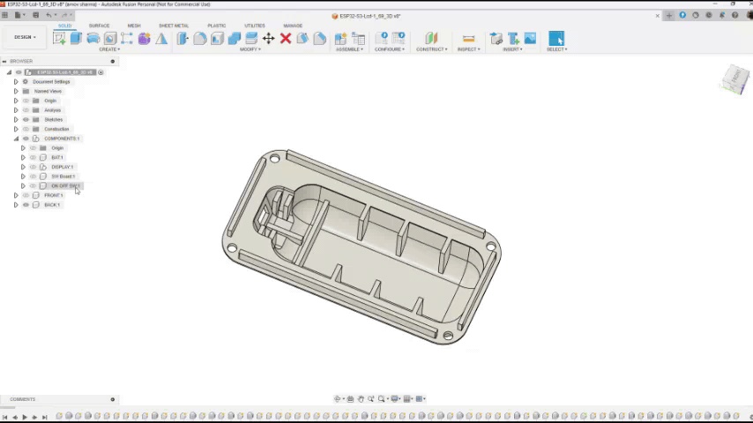Open the ASSEMBLE menu label

(349, 49)
